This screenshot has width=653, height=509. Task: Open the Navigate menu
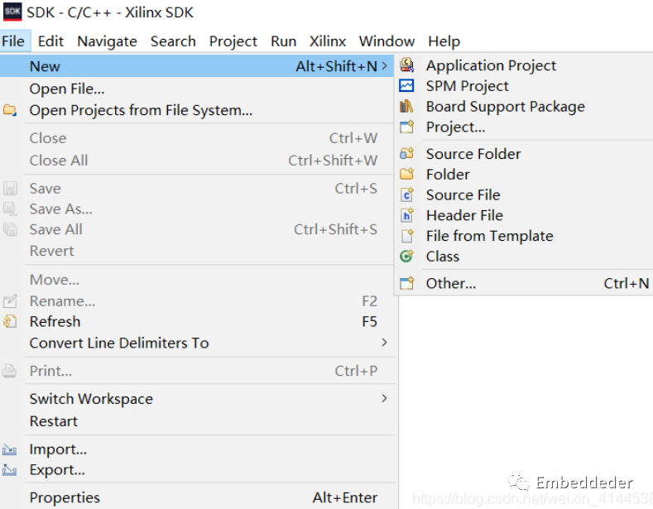pos(107,41)
